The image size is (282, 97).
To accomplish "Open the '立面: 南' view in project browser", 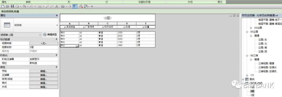I will click(x=263, y=48).
